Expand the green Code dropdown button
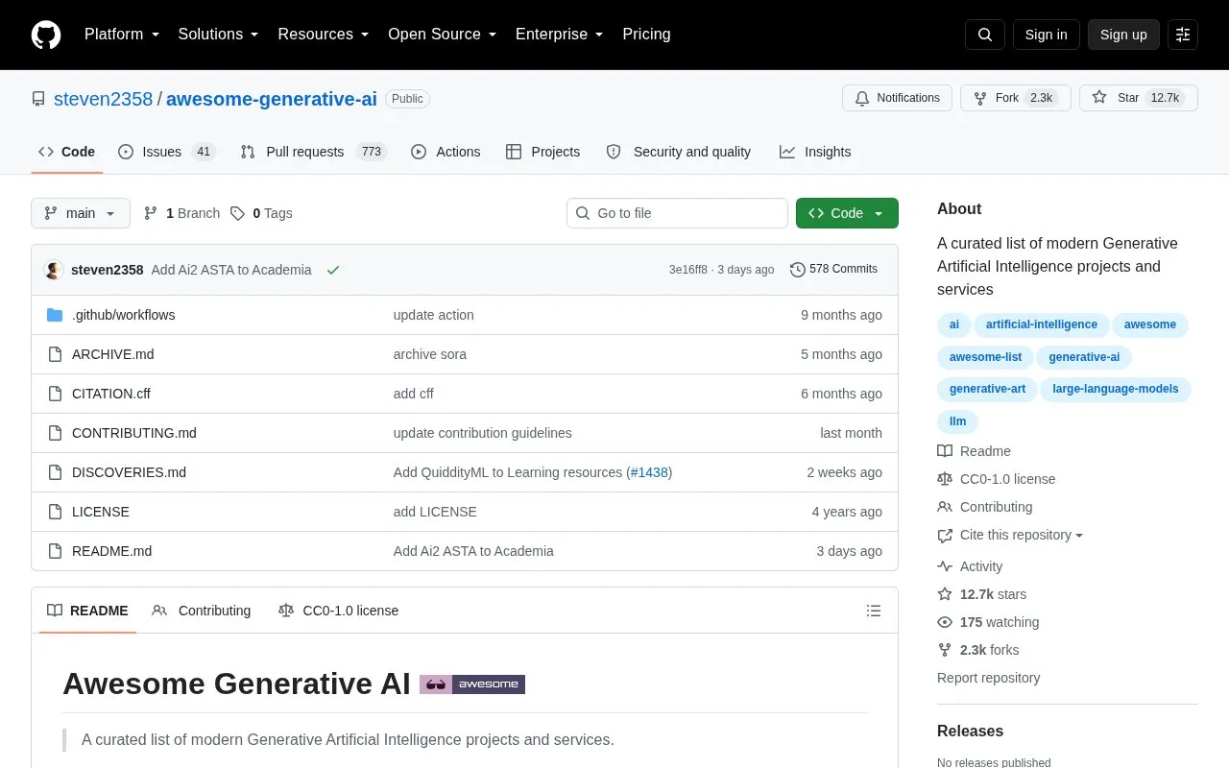The height and width of the screenshot is (768, 1229). click(x=847, y=213)
